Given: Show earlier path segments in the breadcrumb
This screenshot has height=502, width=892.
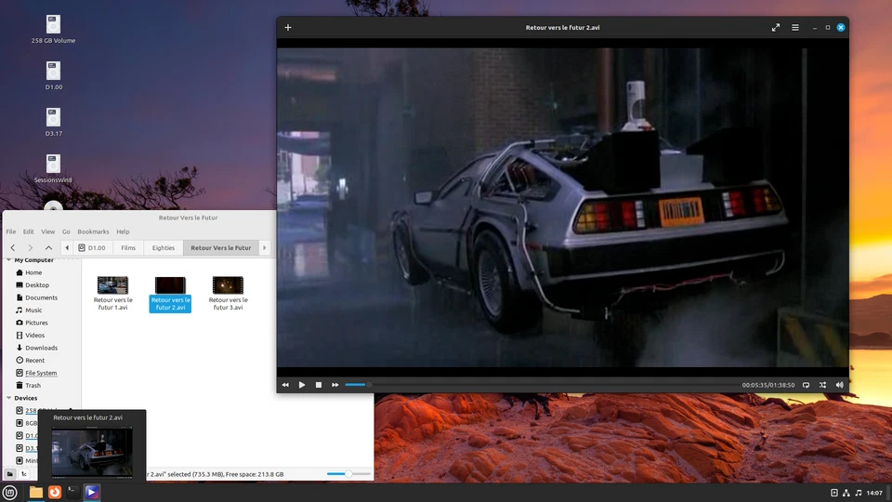Looking at the screenshot, I should click(67, 247).
